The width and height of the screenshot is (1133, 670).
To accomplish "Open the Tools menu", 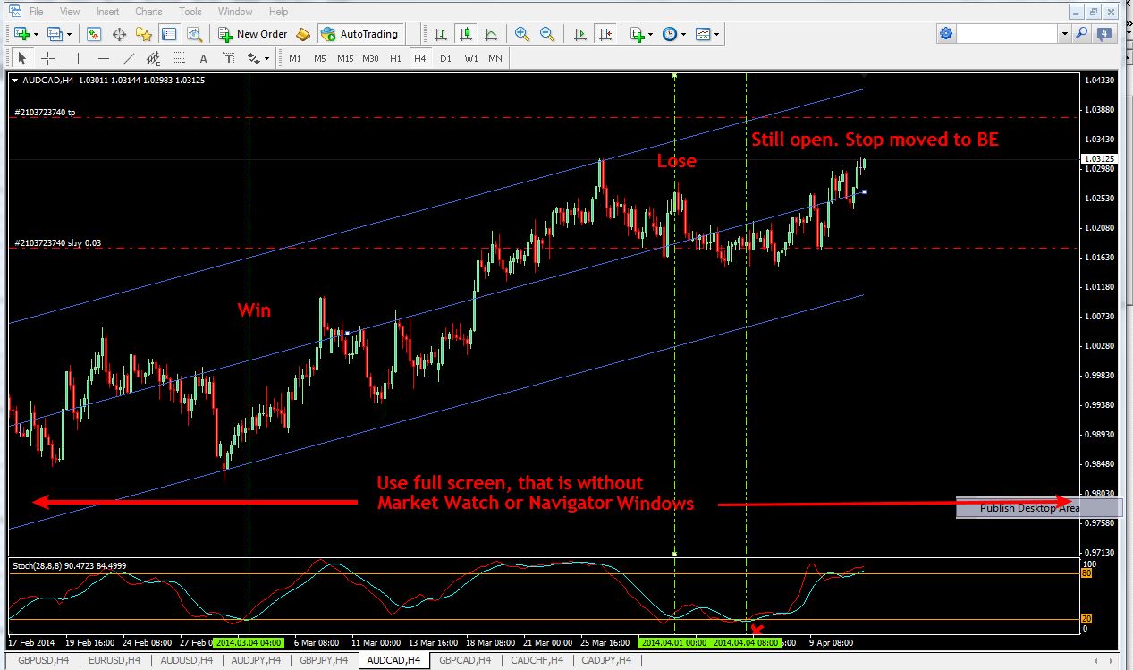I will [x=190, y=12].
